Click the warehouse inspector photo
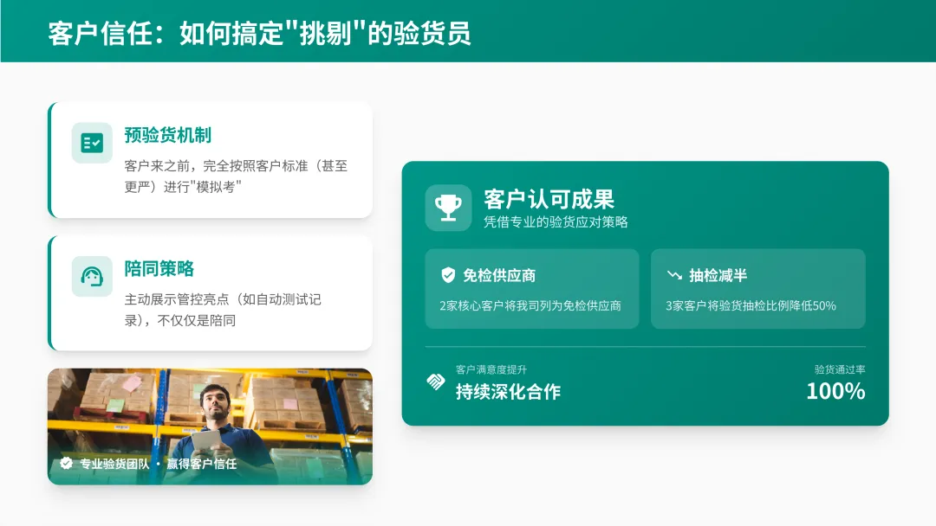936x526 pixels. pyautogui.click(x=210, y=427)
